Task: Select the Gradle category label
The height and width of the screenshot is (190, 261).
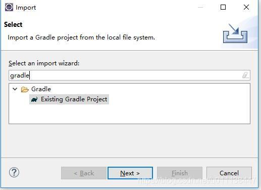Action: tap(41, 89)
